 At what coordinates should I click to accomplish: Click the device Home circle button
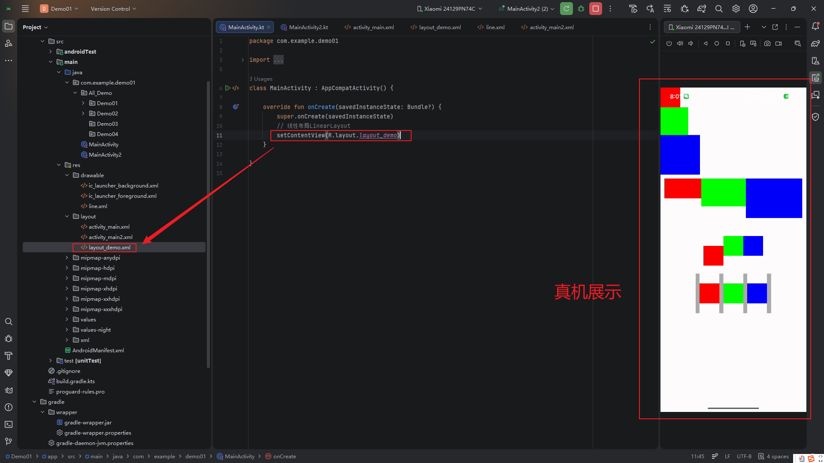coord(717,43)
